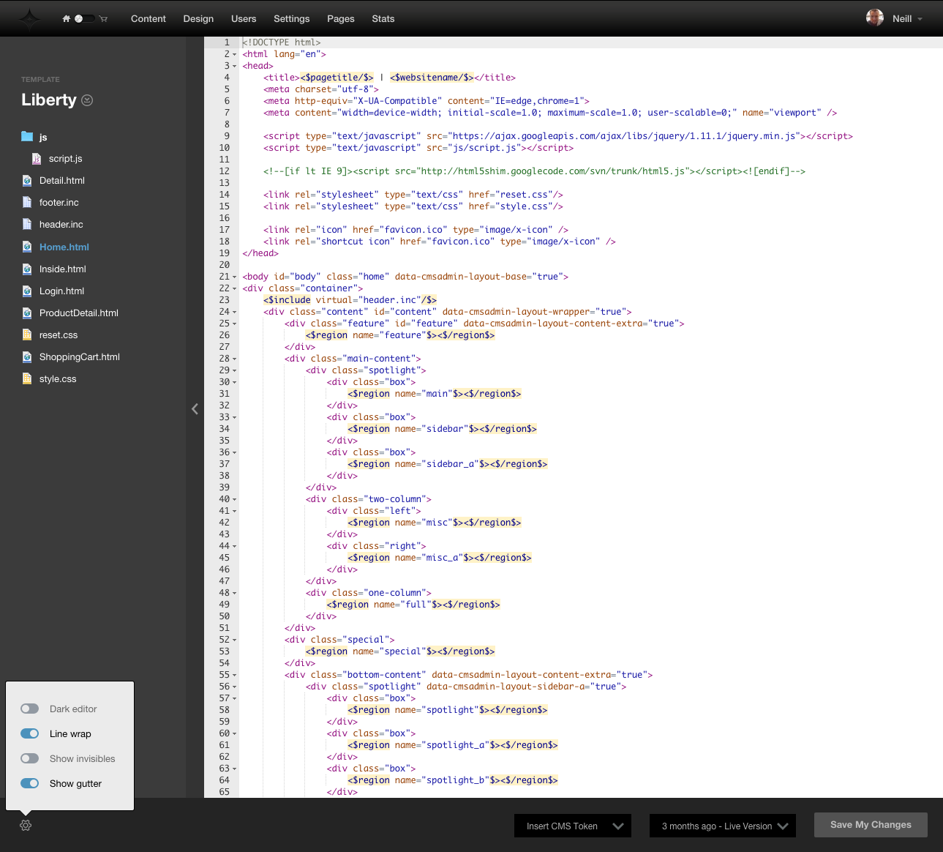Open the settings gear below the editor options panel

[25, 825]
